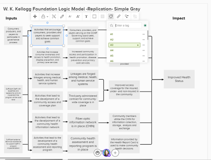Viewport: 211px width, 160px height.
Task: Select tag A2 from list
Action: click(x=124, y=40)
